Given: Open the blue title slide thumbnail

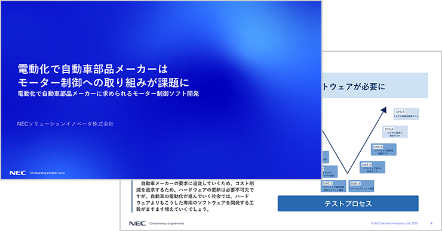Looking at the screenshot, I should click(161, 90).
